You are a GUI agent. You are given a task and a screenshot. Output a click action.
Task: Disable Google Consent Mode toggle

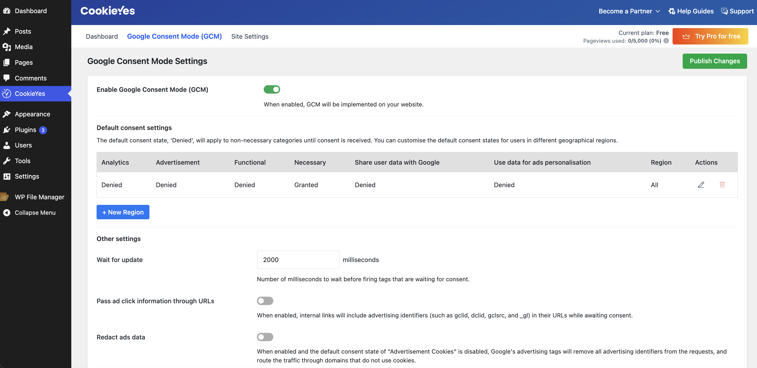tap(272, 89)
